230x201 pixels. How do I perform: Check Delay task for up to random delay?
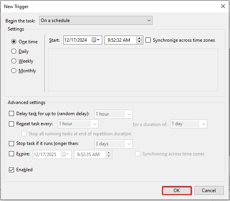12,114
